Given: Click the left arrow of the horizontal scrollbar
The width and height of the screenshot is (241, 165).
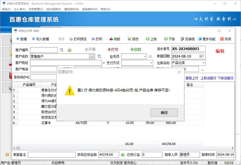Looking at the screenshot, I should pyautogui.click(x=14, y=148).
